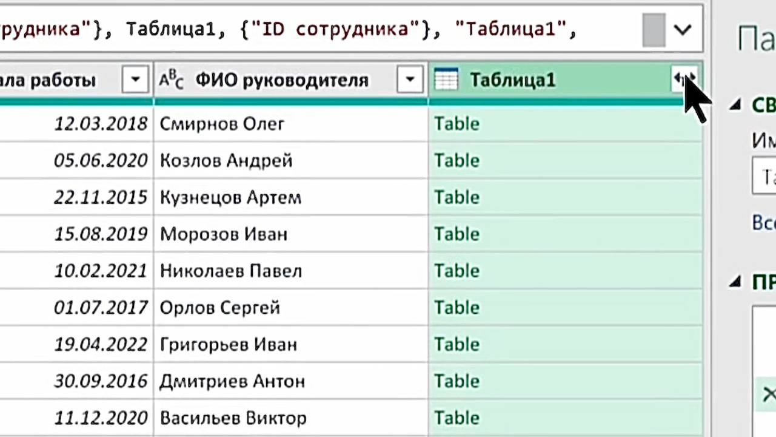Click inside the formula bar text
The height and width of the screenshot is (437, 776).
pyautogui.click(x=303, y=29)
